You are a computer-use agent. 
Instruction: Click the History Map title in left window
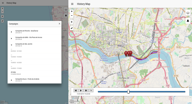click(x=11, y=3)
